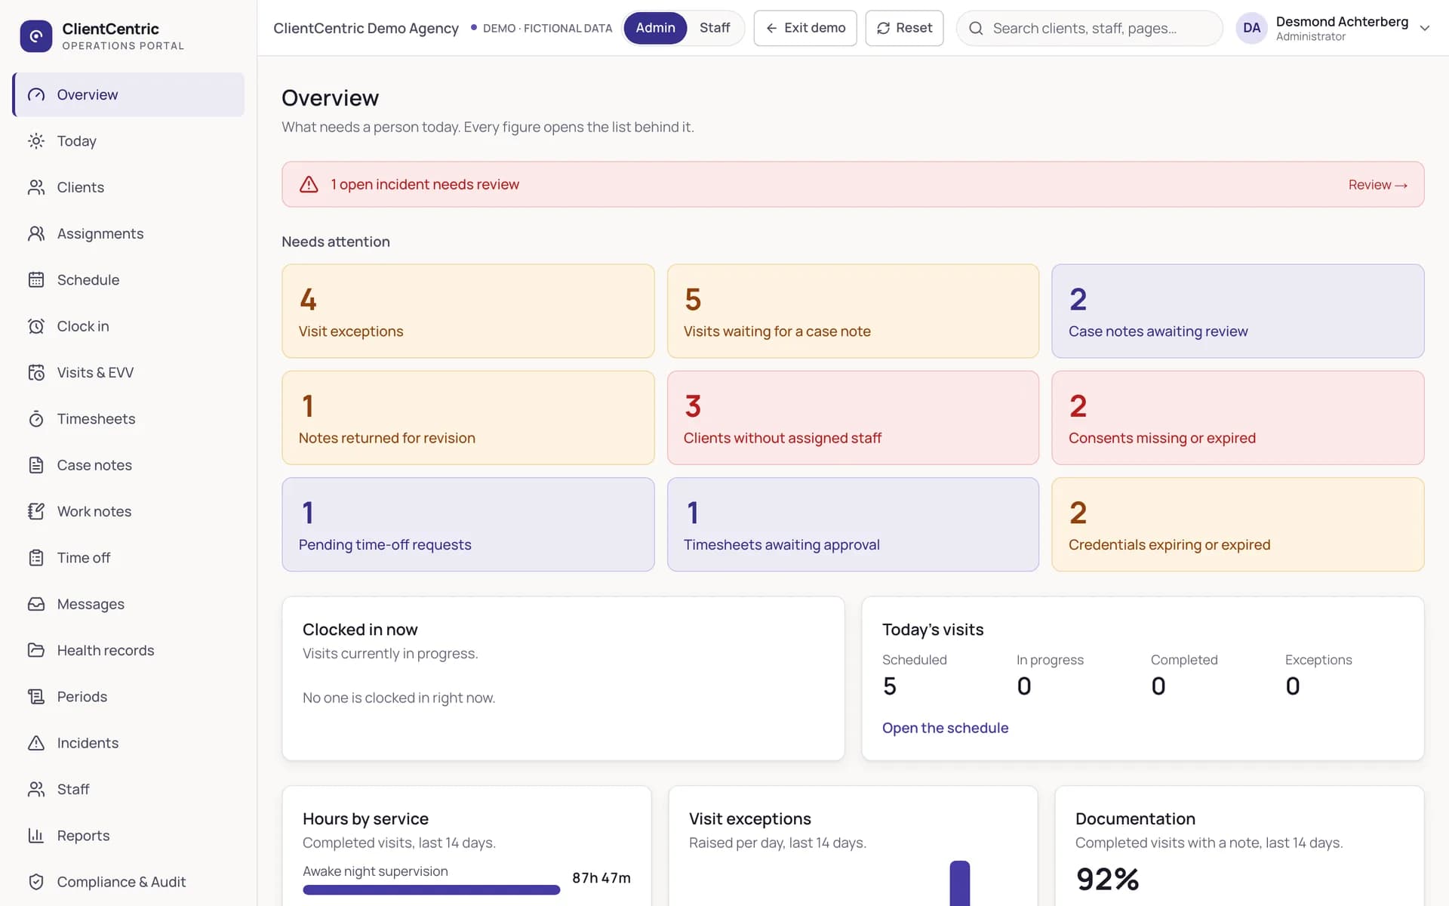Click 'No one is clocked in right now' text

[398, 698]
